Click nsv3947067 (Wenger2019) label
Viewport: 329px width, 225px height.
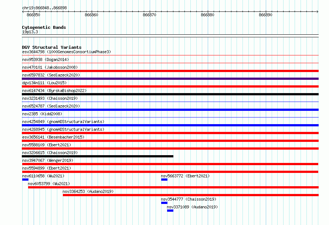click(48, 160)
